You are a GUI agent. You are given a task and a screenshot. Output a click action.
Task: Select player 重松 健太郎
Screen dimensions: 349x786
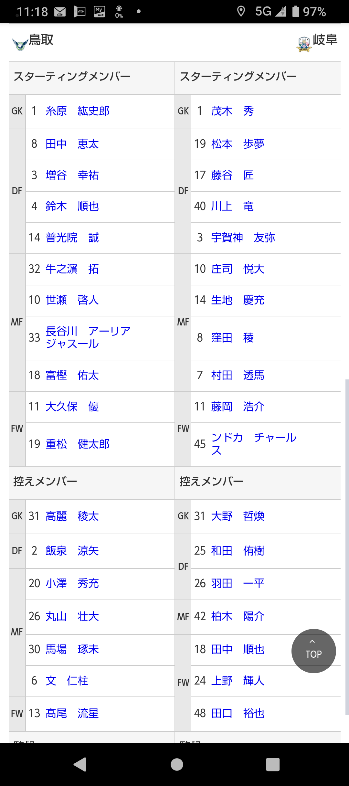pos(78,444)
